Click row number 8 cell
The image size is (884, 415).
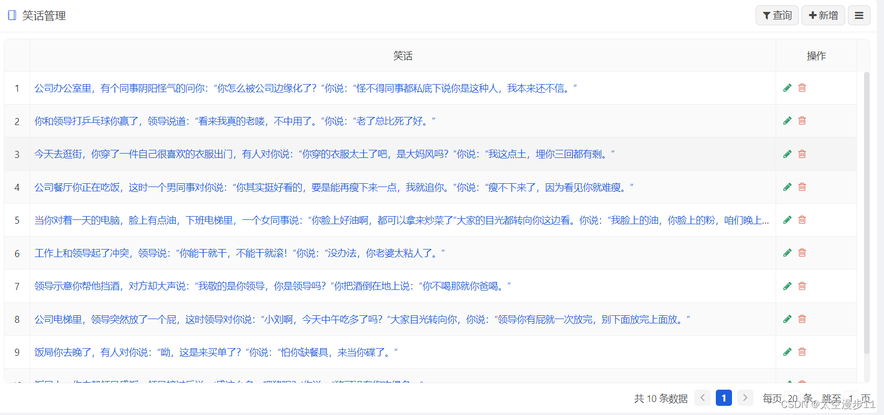tap(17, 319)
